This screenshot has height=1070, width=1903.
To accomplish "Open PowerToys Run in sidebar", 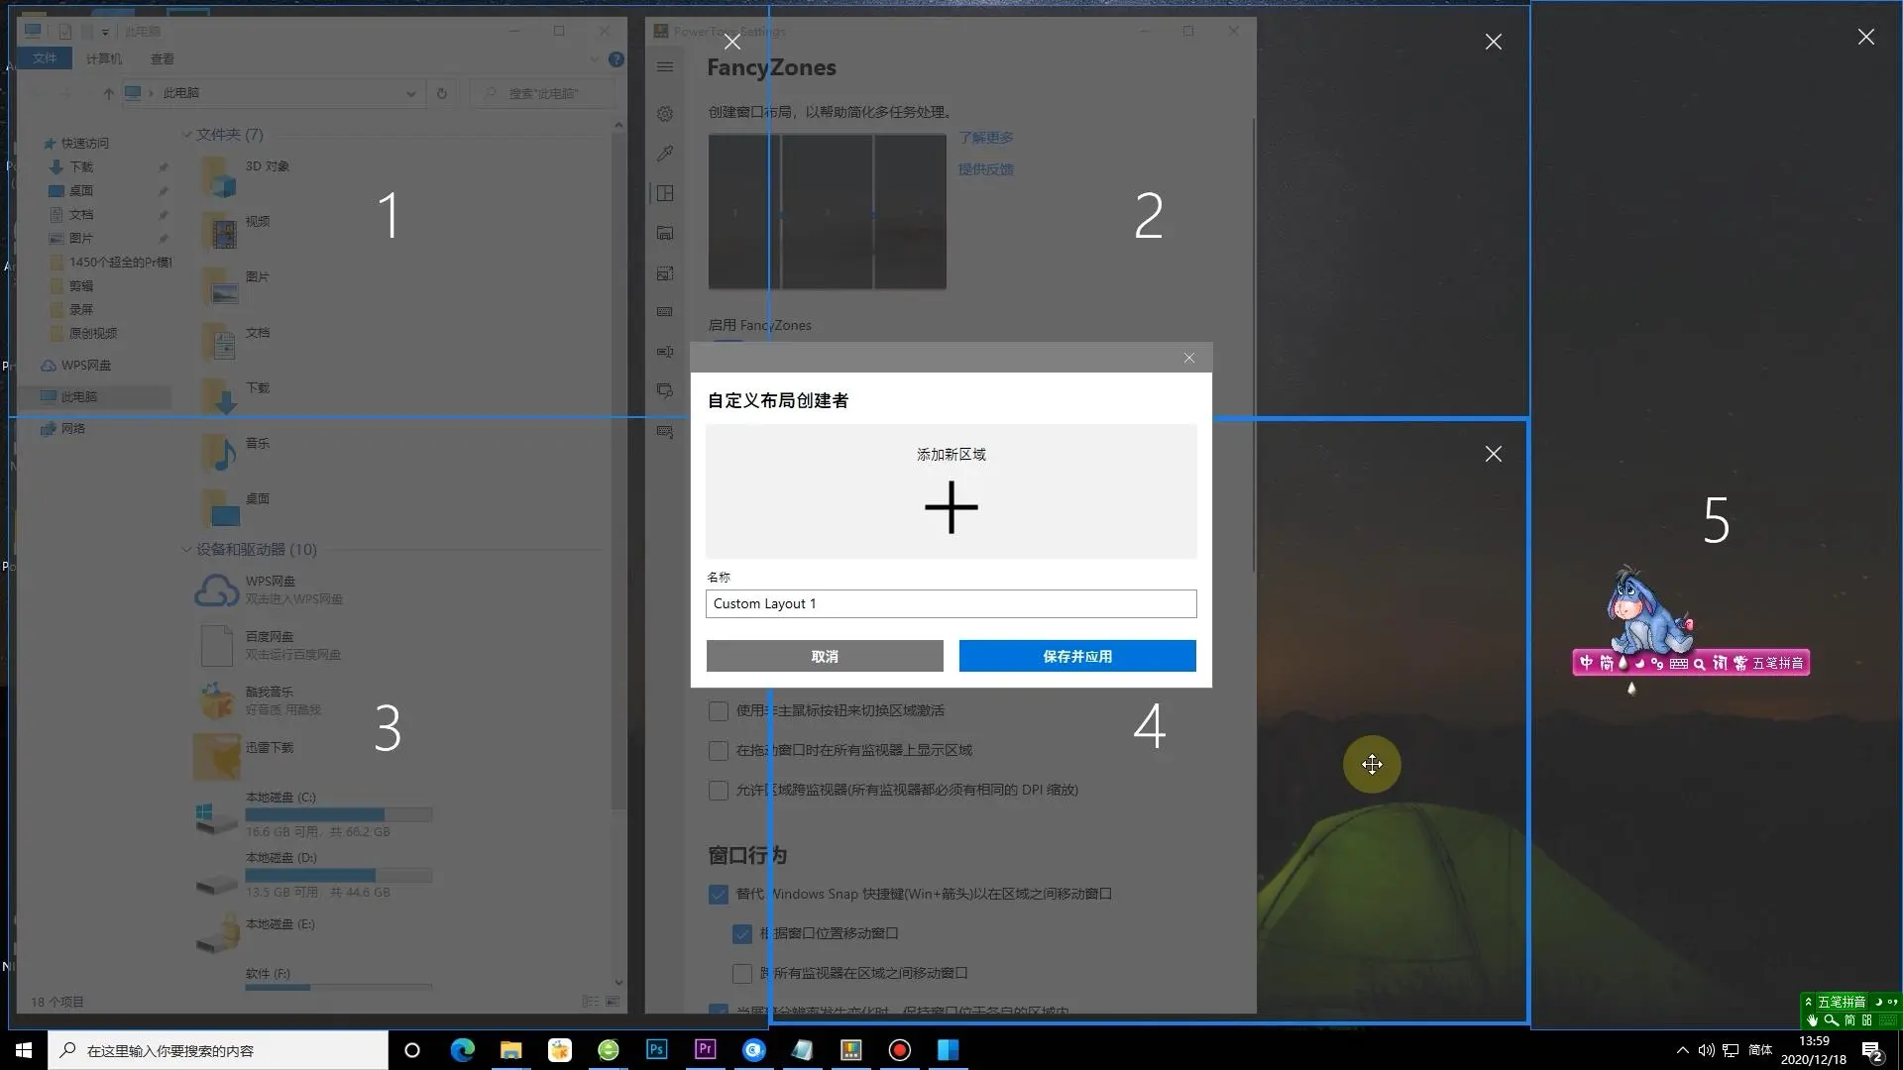I will [665, 391].
